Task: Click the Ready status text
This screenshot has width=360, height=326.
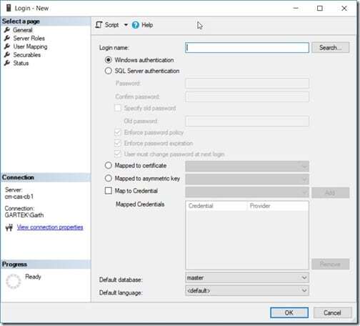Action: [33, 277]
